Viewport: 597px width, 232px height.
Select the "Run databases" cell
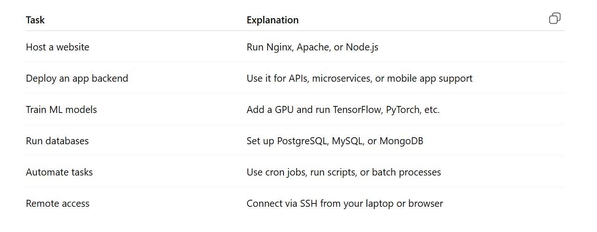[x=57, y=141]
